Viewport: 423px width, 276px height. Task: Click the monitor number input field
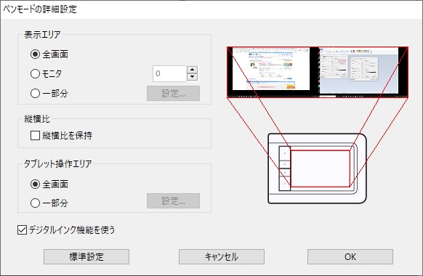tap(169, 73)
